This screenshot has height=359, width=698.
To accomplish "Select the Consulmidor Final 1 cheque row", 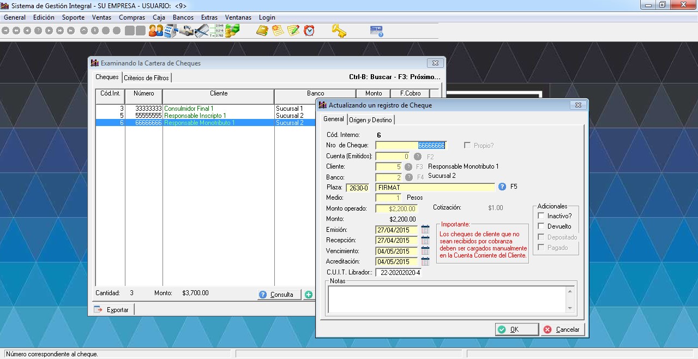I will pyautogui.click(x=189, y=109).
